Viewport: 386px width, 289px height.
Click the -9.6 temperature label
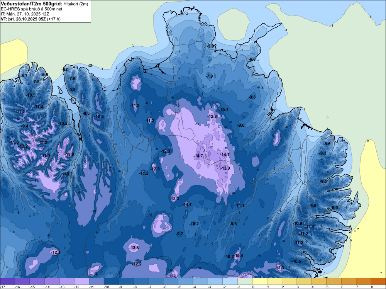click(x=241, y=125)
